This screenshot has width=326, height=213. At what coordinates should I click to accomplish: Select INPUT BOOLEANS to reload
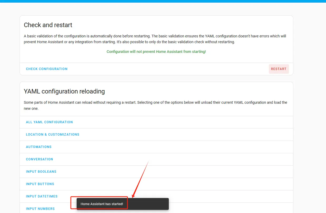coord(41,172)
